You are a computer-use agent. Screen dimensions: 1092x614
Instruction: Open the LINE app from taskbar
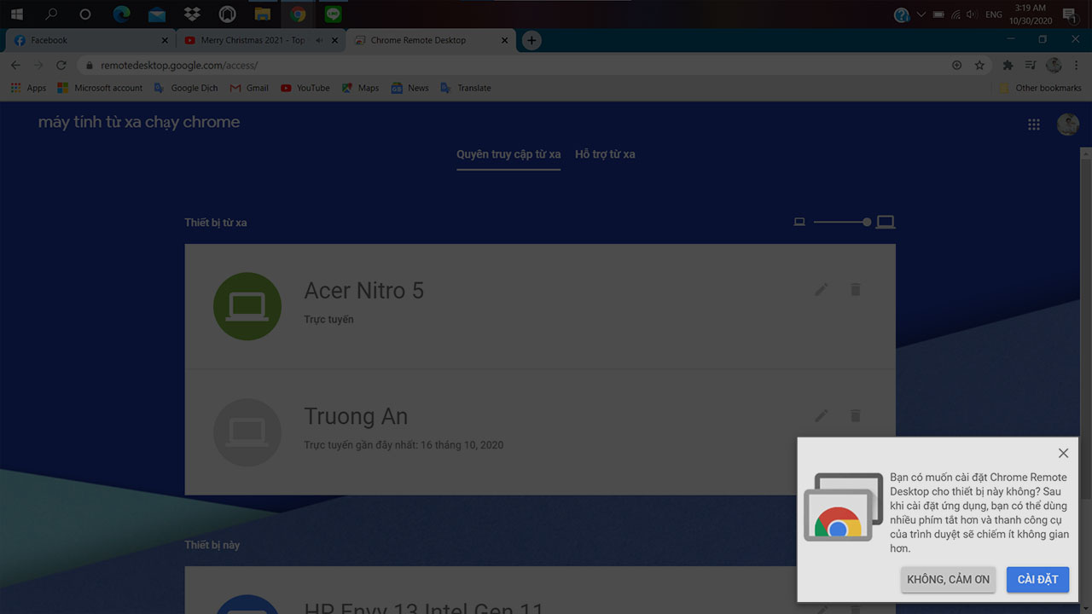[x=333, y=14]
